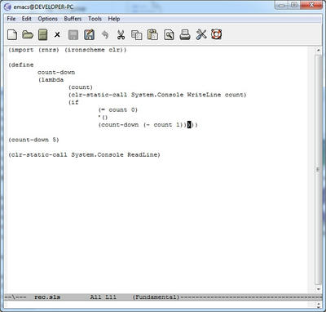
Task: Click on '(if' in the code
Action: click(73, 102)
